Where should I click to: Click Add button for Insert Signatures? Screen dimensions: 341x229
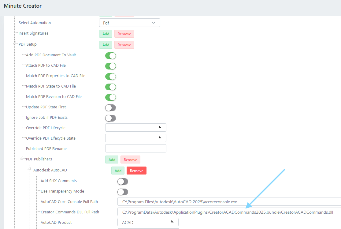click(106, 34)
